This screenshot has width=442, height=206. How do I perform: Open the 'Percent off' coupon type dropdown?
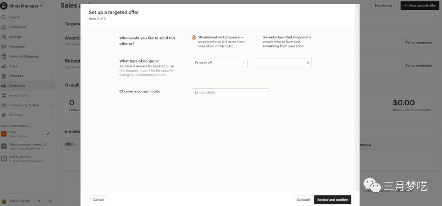(x=219, y=63)
